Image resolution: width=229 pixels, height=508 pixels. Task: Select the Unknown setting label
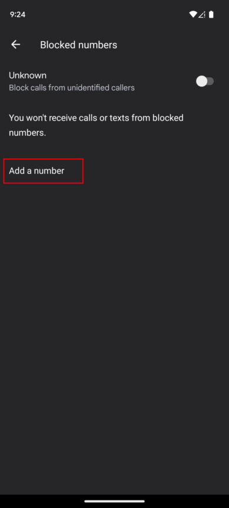[28, 75]
